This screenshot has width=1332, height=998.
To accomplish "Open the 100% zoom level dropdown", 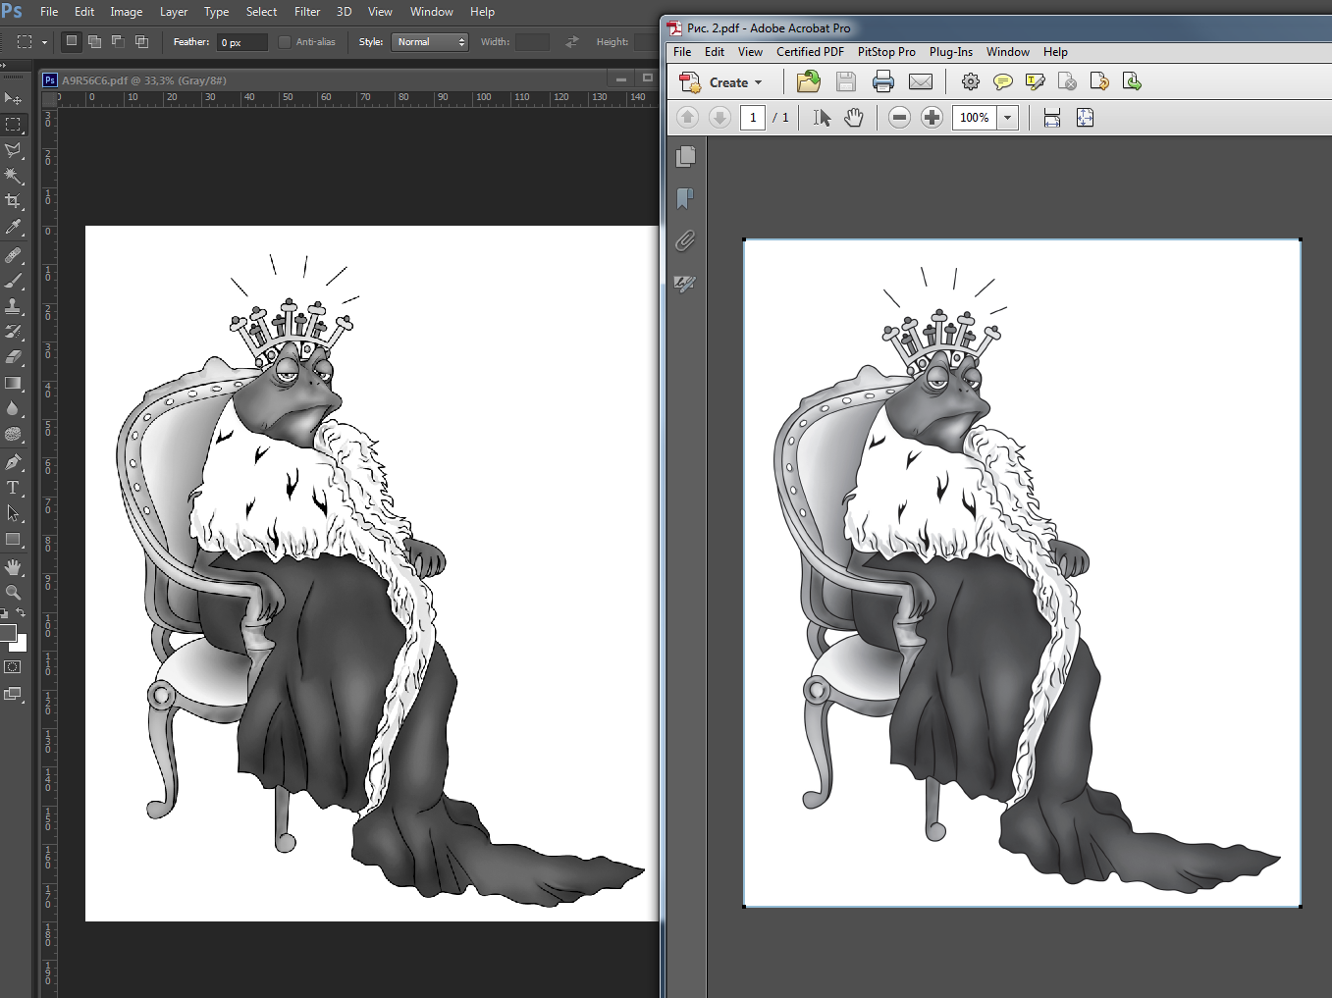I will coord(1007,118).
